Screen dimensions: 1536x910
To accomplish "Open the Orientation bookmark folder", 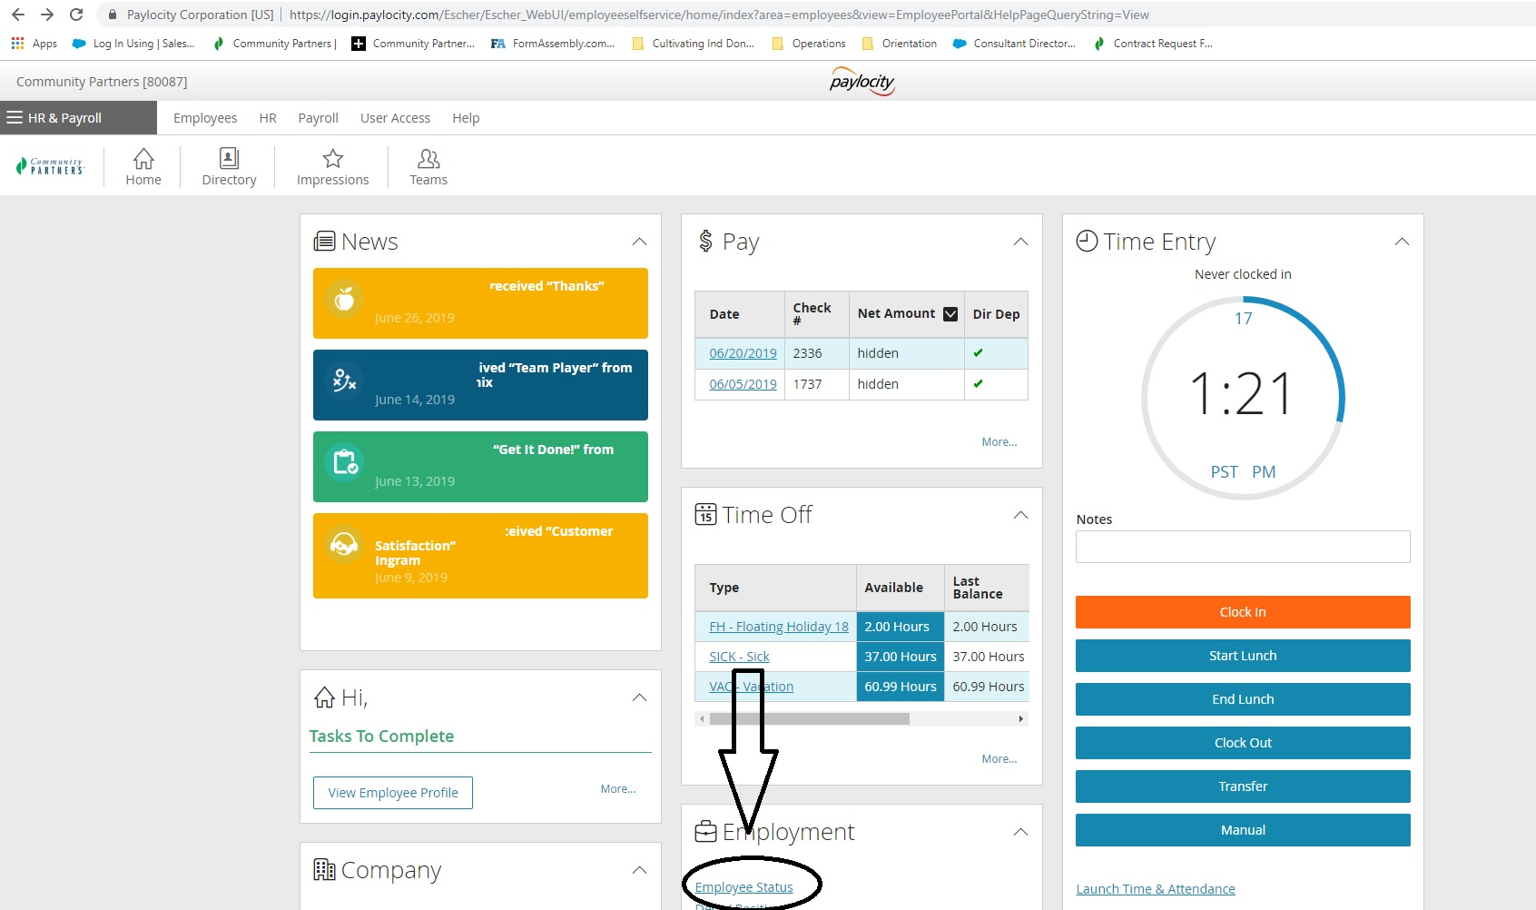I will 899,44.
